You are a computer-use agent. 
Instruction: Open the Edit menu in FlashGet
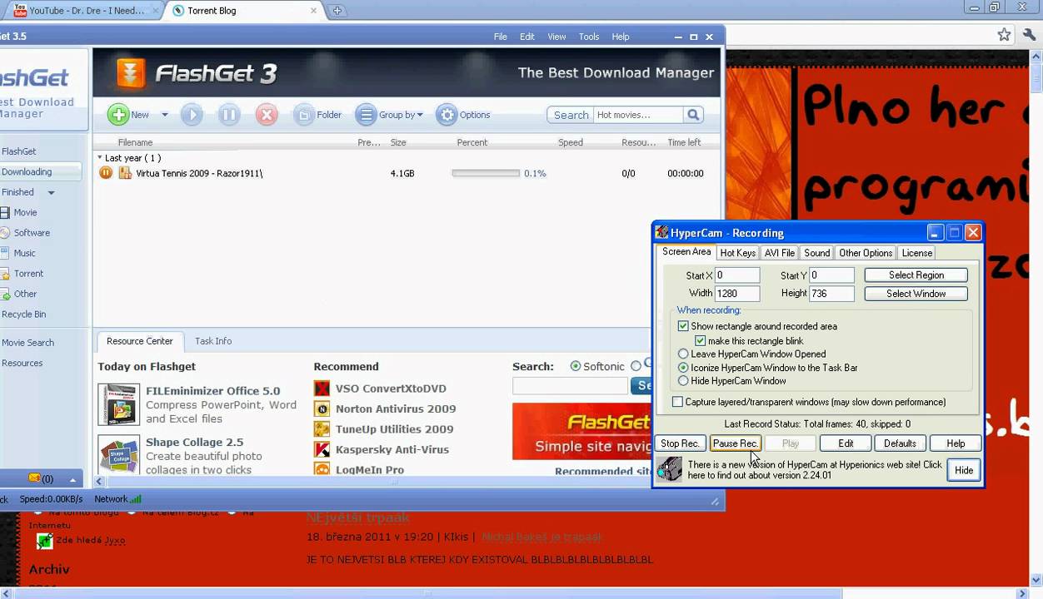click(x=527, y=37)
